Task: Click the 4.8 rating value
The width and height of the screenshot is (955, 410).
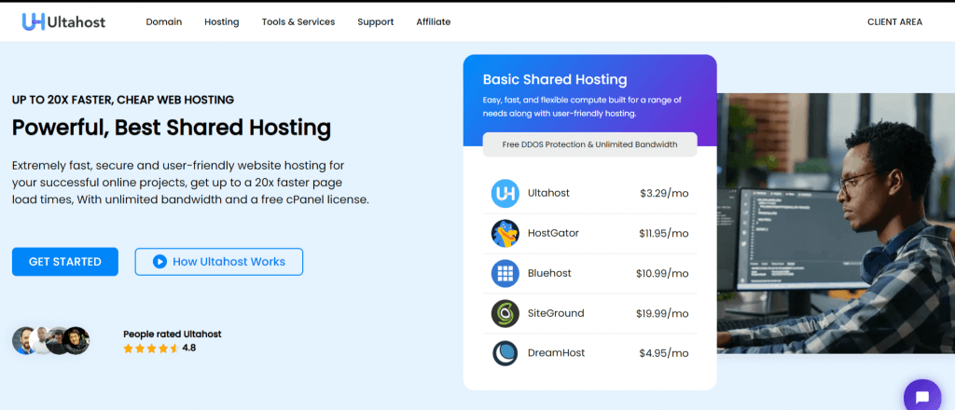Action: tap(188, 348)
